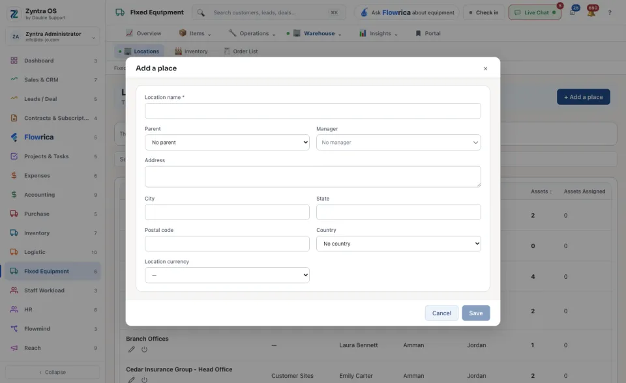Click into the Address text area

pos(312,177)
